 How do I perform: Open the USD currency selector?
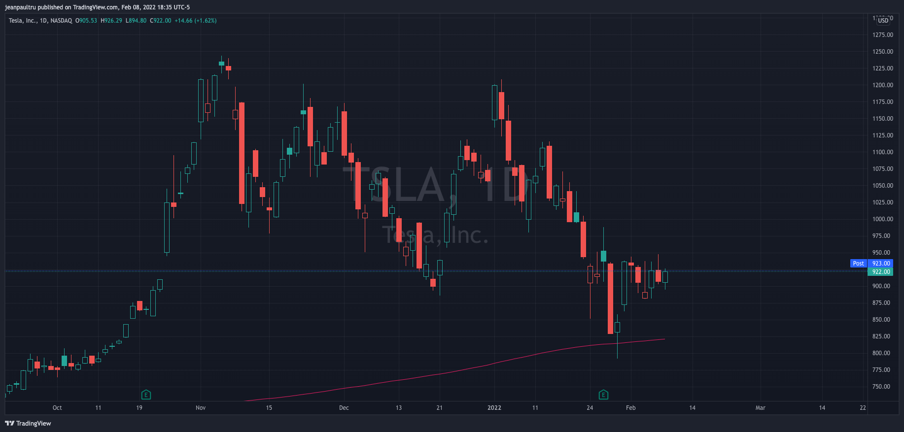883,20
